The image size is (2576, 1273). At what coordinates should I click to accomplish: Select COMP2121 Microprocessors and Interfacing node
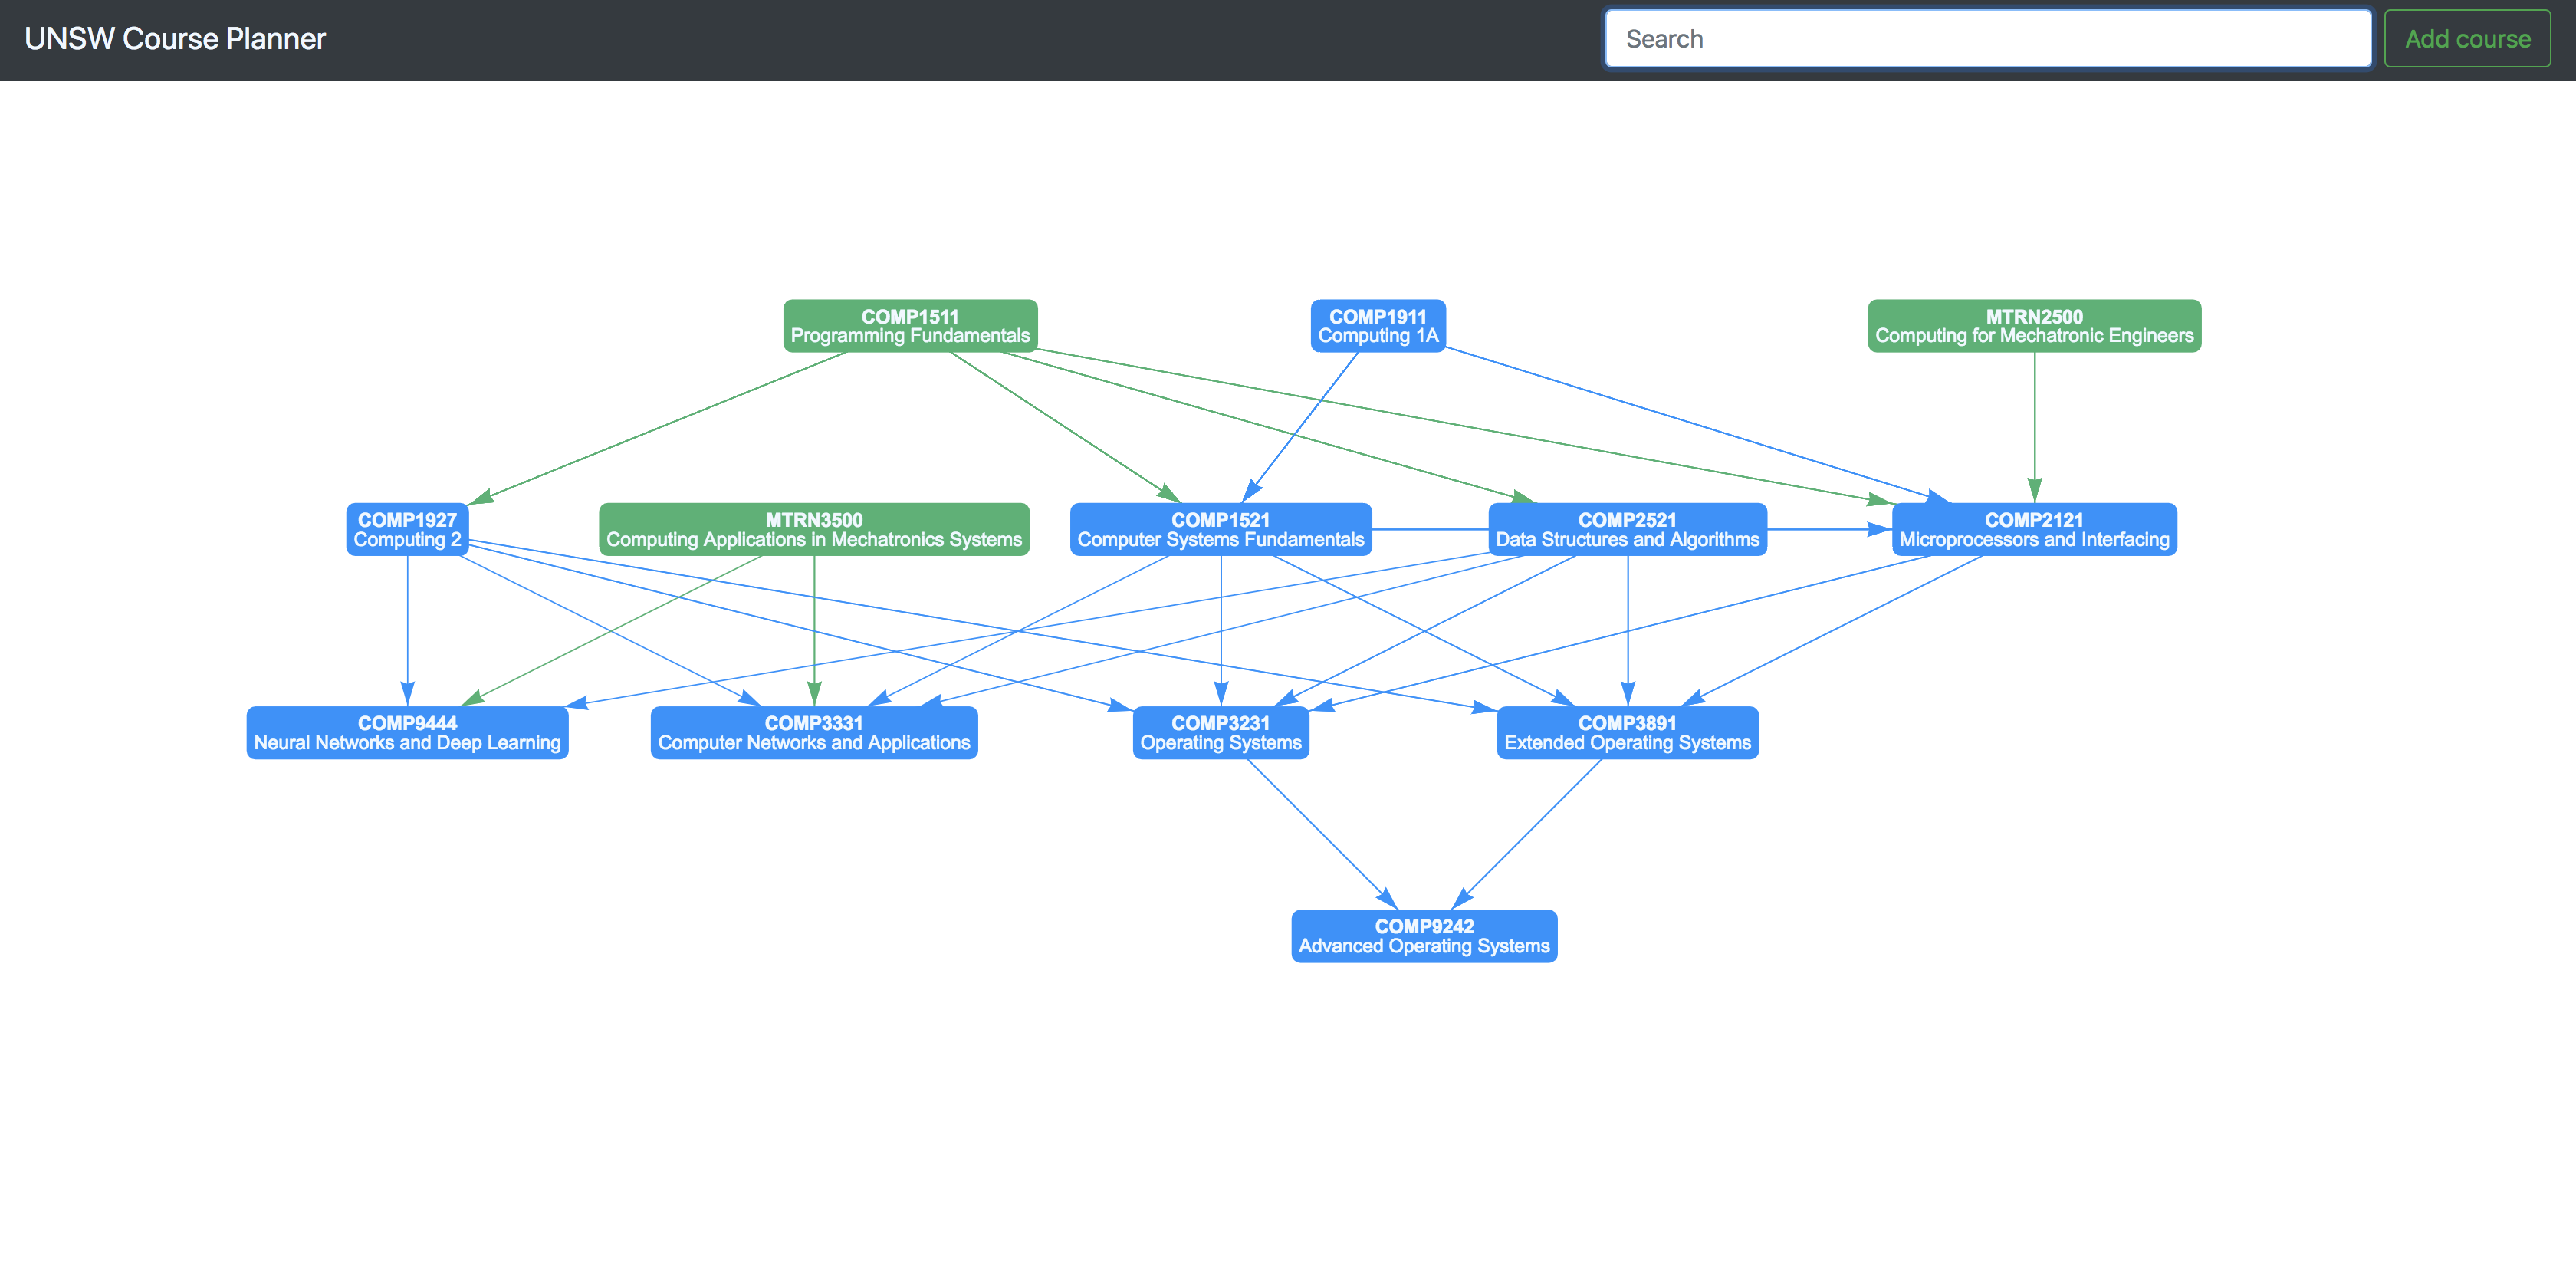click(2033, 529)
